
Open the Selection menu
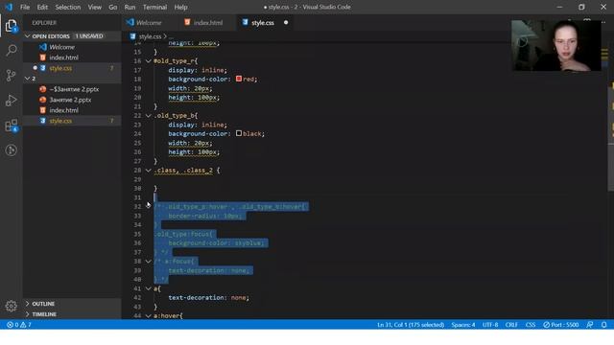pos(68,7)
